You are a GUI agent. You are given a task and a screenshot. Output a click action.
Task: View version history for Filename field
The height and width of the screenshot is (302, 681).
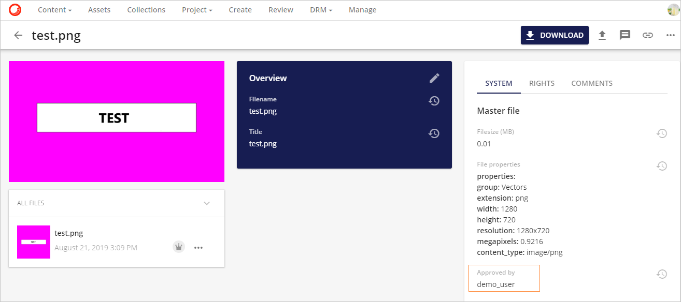pyautogui.click(x=434, y=101)
